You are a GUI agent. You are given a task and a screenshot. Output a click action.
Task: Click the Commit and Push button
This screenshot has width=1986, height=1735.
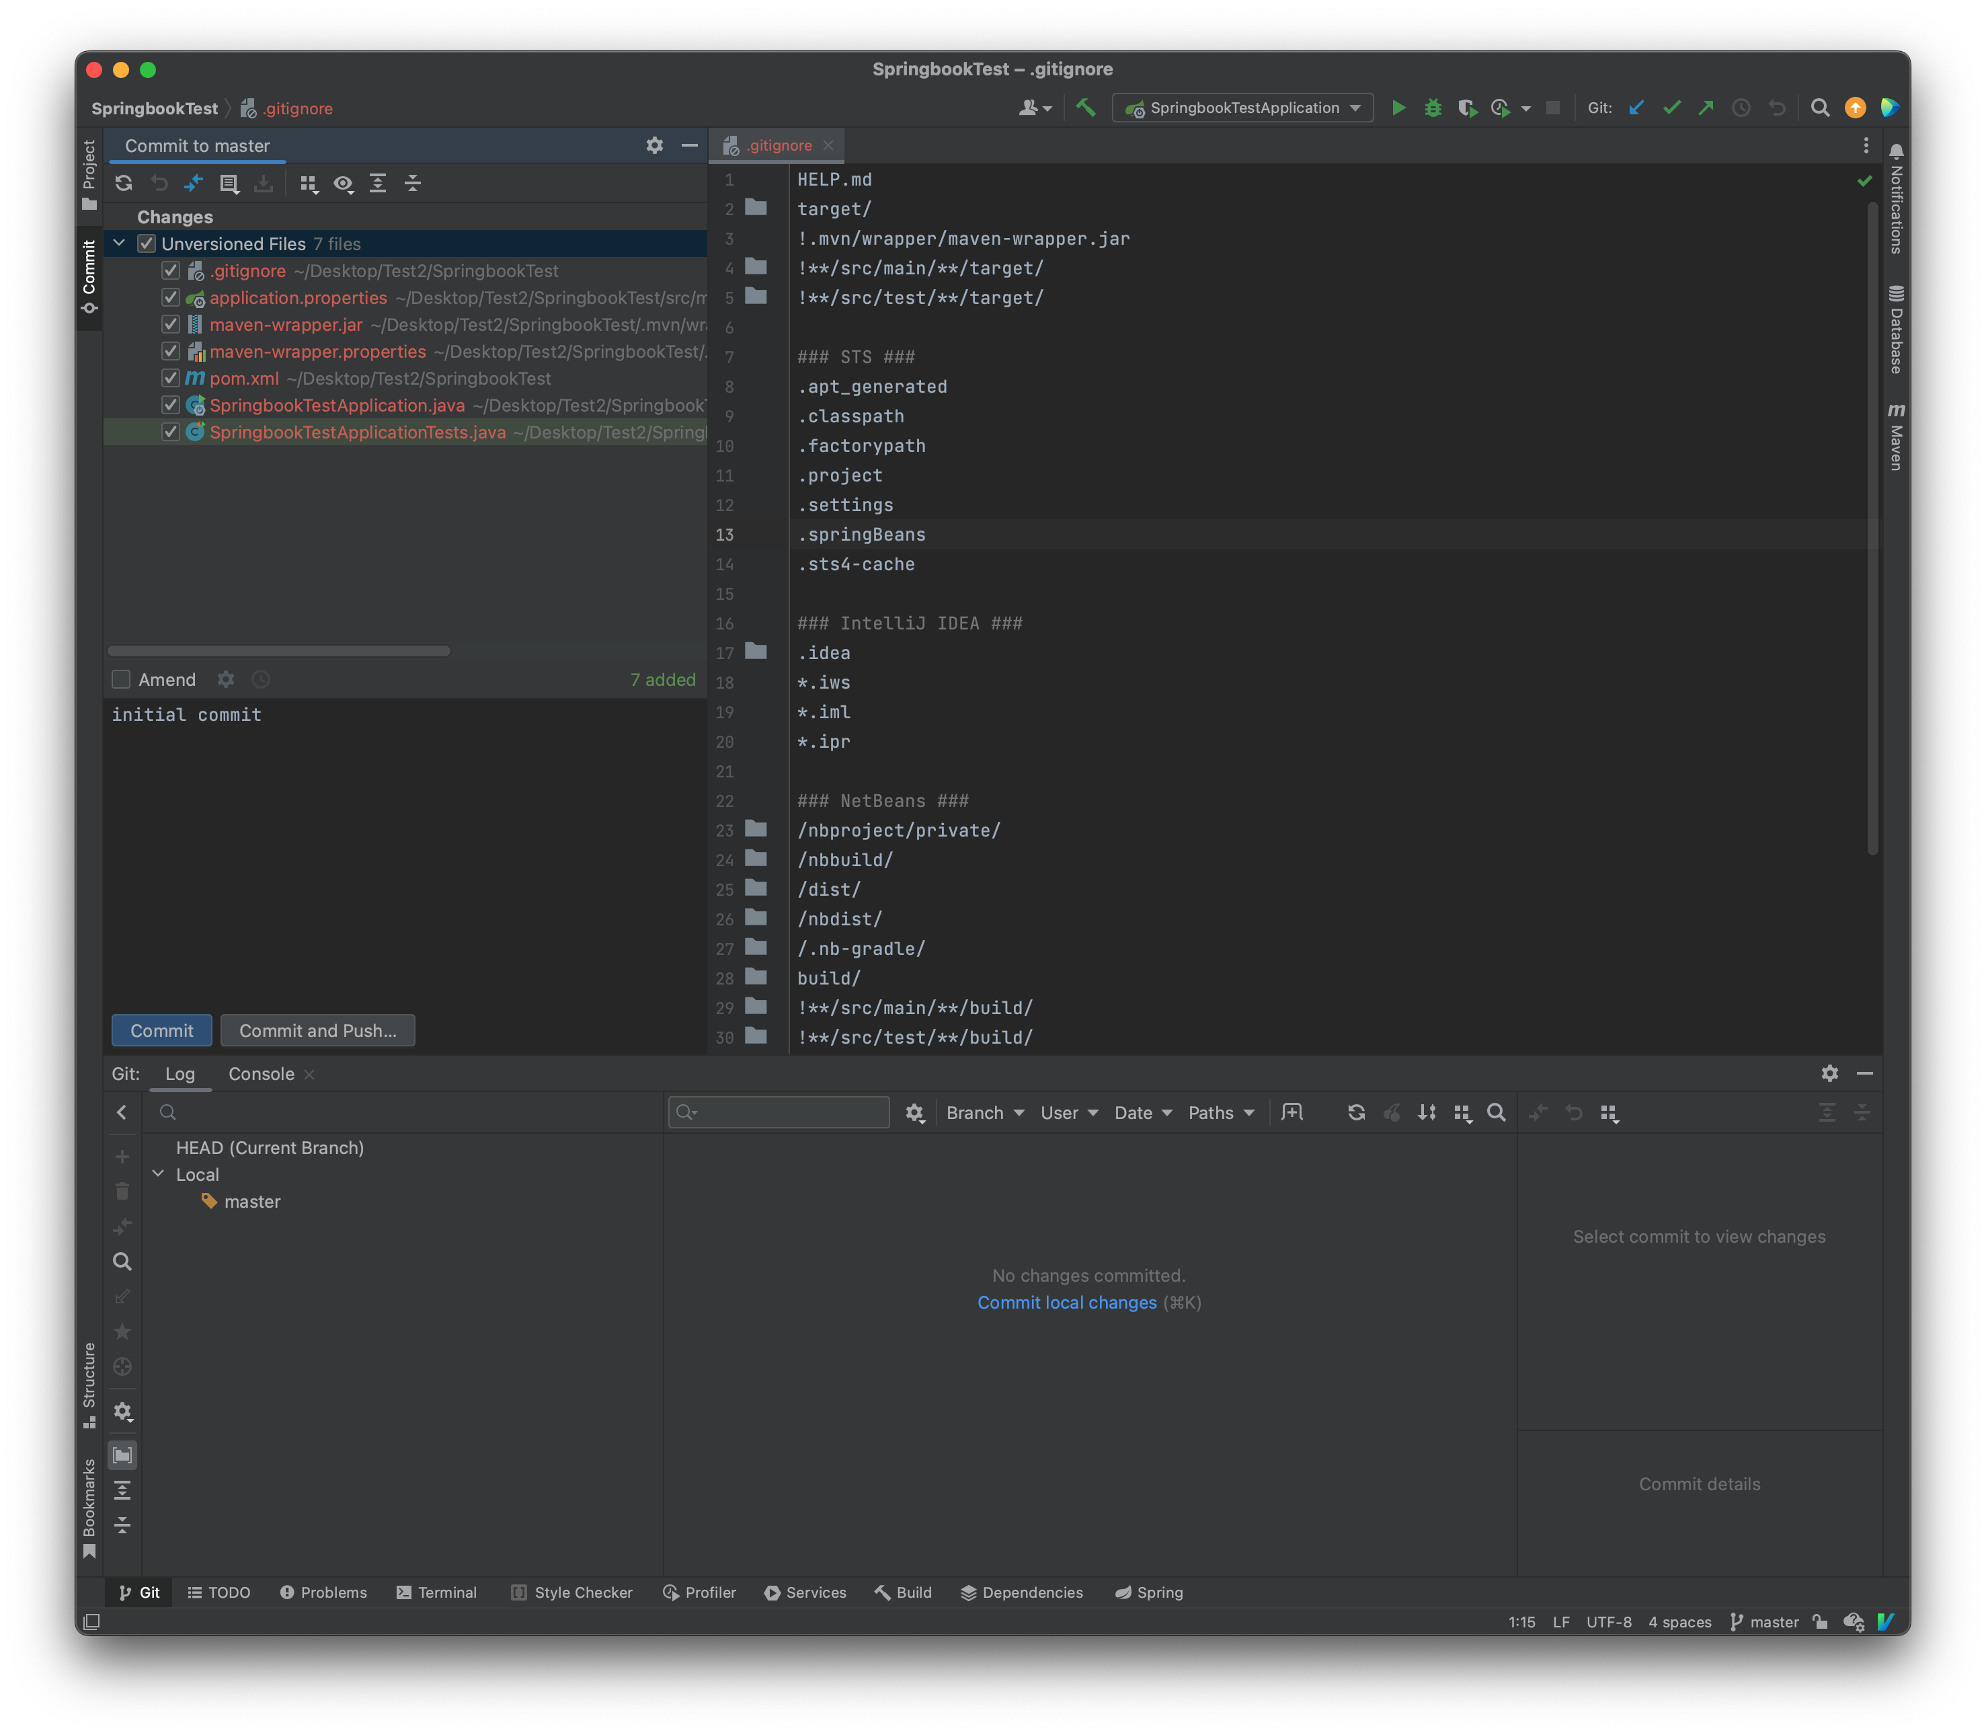click(x=317, y=1030)
